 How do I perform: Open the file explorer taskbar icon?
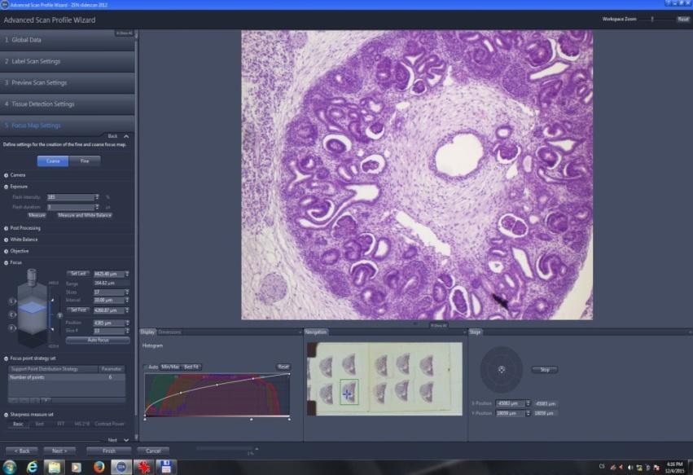54,467
